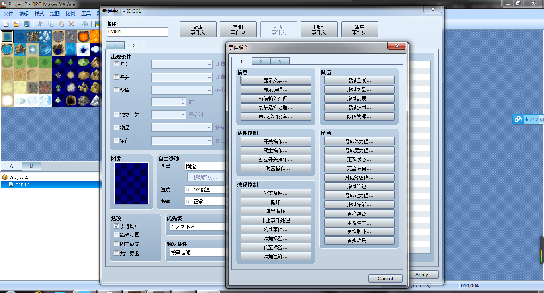The width and height of the screenshot is (544, 293).
Task: Click the Cut scissors toolbar icon
Action: (x=41, y=24)
